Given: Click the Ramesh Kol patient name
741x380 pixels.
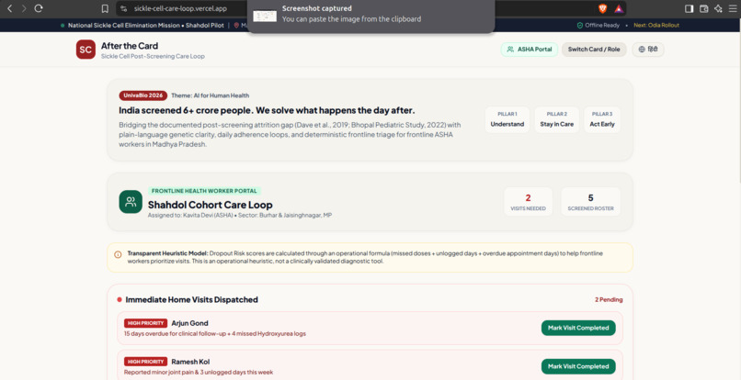Looking at the screenshot, I should (x=190, y=362).
